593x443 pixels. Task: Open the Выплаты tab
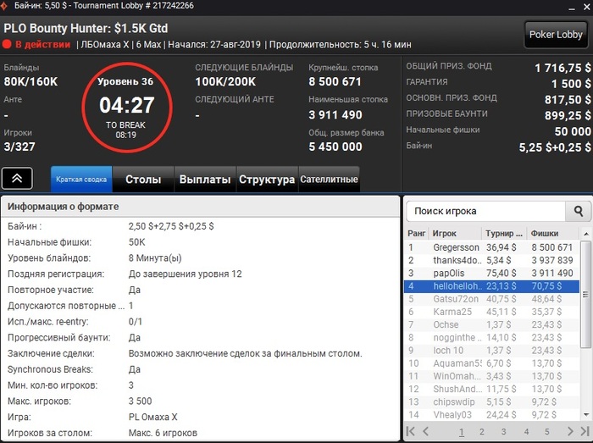(x=205, y=180)
